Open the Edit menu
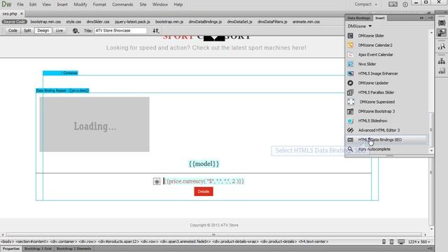The image size is (448, 252). pos(33,5)
